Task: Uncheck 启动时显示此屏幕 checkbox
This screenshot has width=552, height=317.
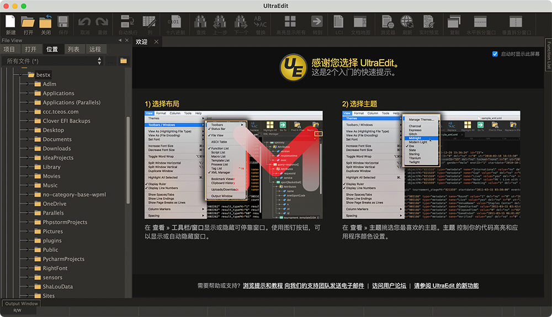Action: pyautogui.click(x=495, y=54)
